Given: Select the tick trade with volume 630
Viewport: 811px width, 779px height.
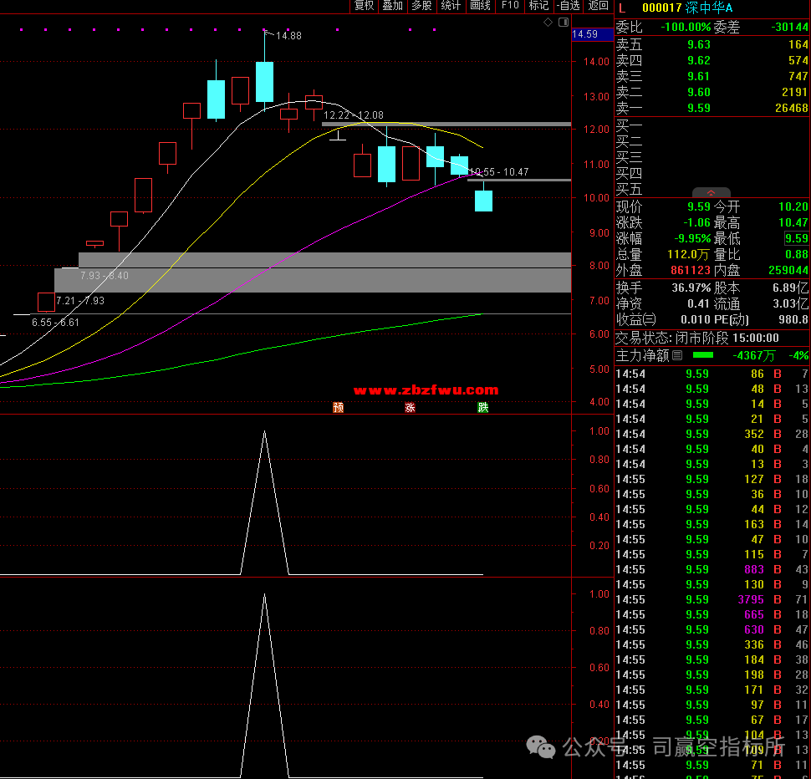Looking at the screenshot, I should tap(712, 629).
